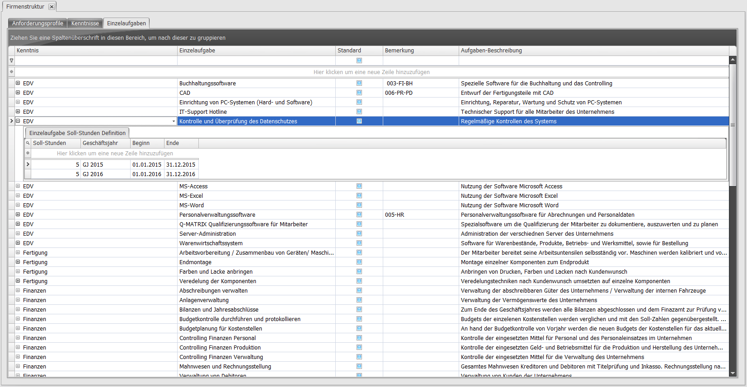Expand the EDV row for CAD
The image size is (747, 387).
pos(18,93)
